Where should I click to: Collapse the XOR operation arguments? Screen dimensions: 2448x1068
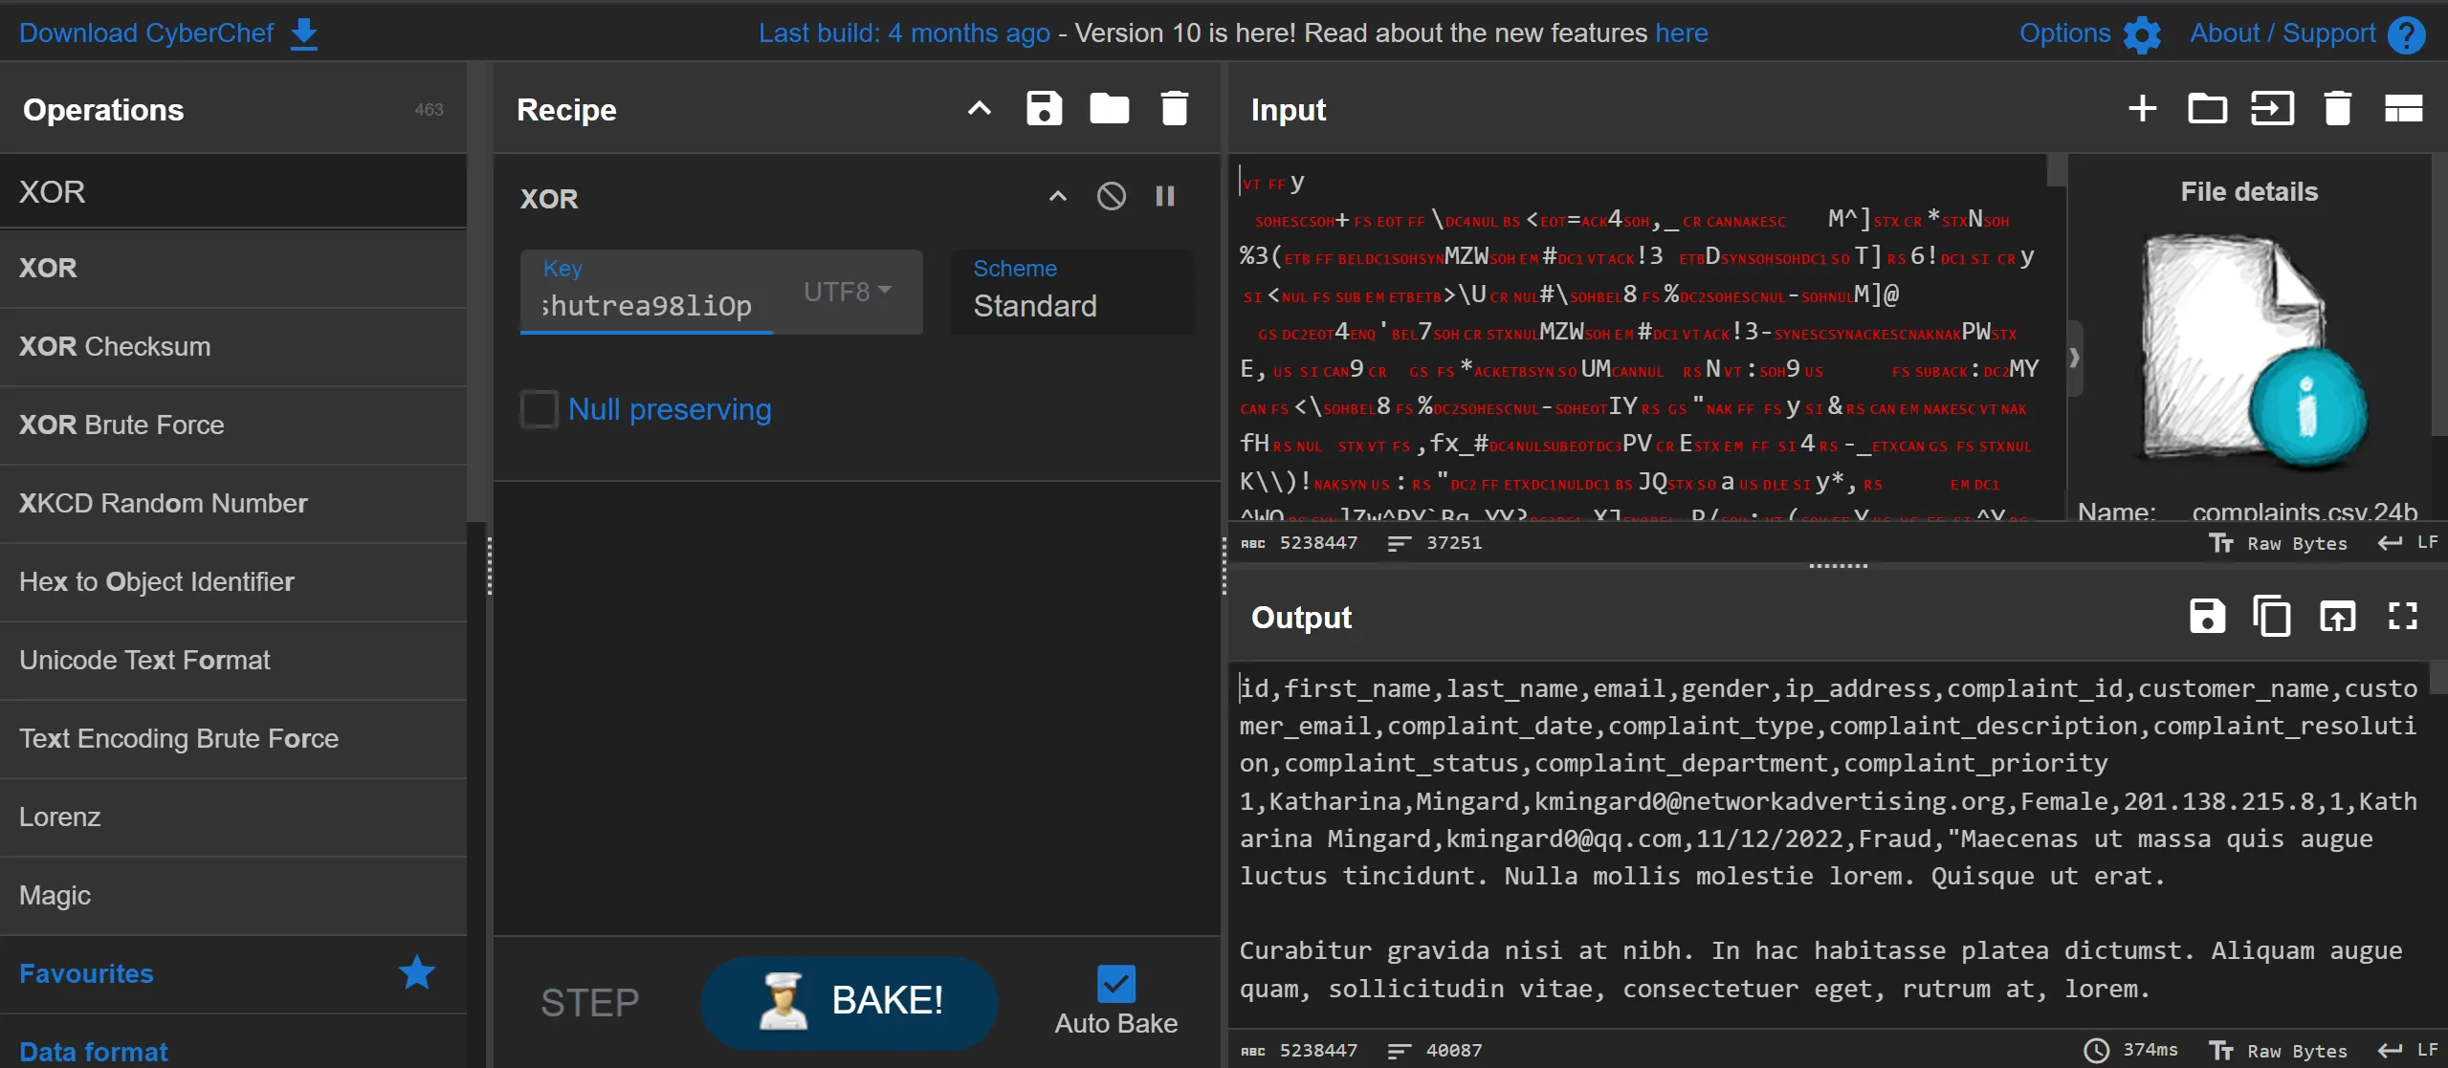pyautogui.click(x=1057, y=197)
